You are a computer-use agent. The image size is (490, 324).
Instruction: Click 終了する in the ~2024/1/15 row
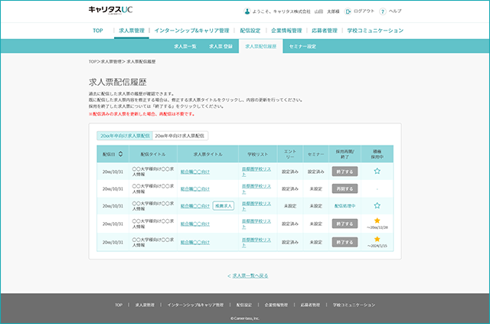345,242
